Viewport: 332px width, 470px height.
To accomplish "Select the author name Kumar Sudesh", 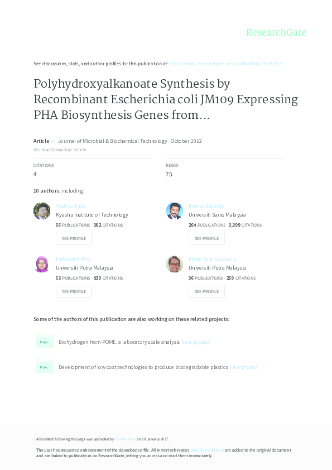I will (206, 205).
